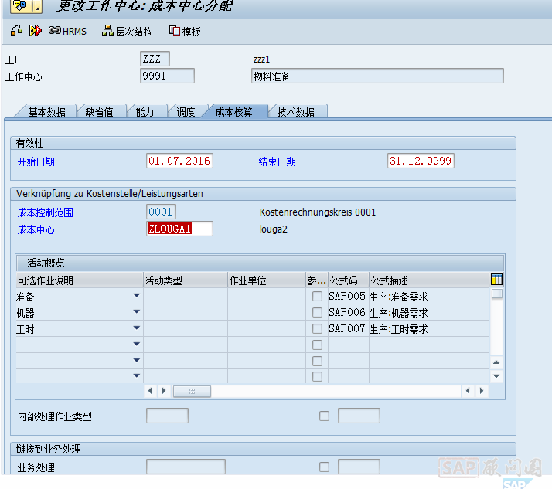
Task: Open the 能力 tab
Action: 145,112
